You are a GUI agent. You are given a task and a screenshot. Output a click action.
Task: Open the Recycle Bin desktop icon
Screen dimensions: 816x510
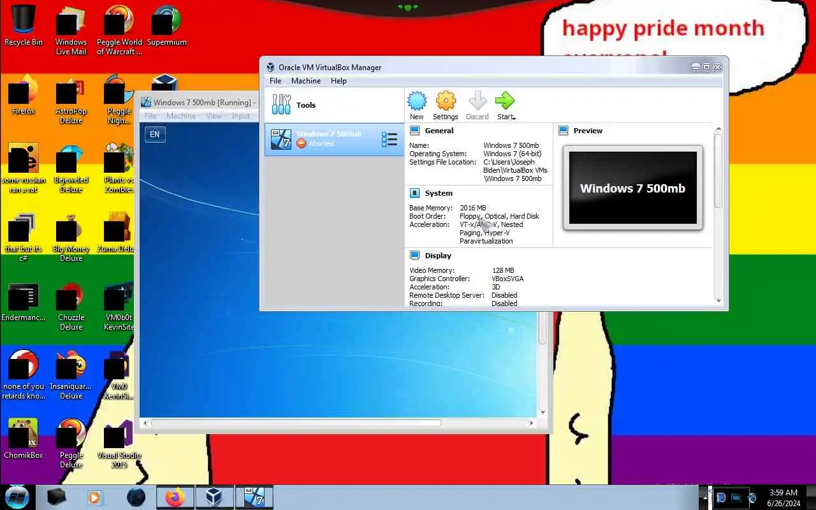coord(24,25)
